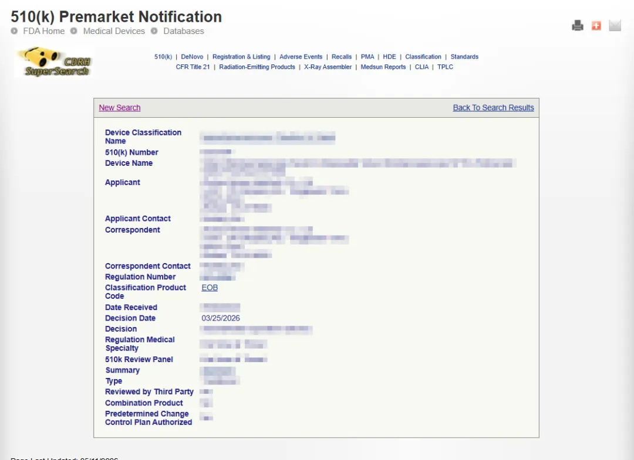Click the Combination Product label
The image size is (634, 460).
(144, 403)
